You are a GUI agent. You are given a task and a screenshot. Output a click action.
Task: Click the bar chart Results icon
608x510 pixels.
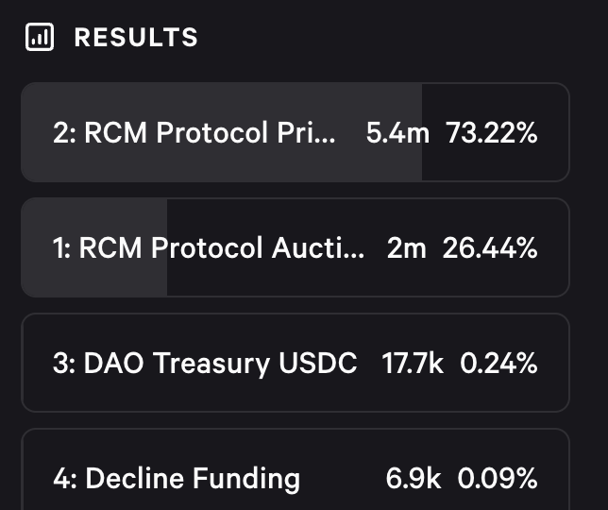tap(39, 37)
